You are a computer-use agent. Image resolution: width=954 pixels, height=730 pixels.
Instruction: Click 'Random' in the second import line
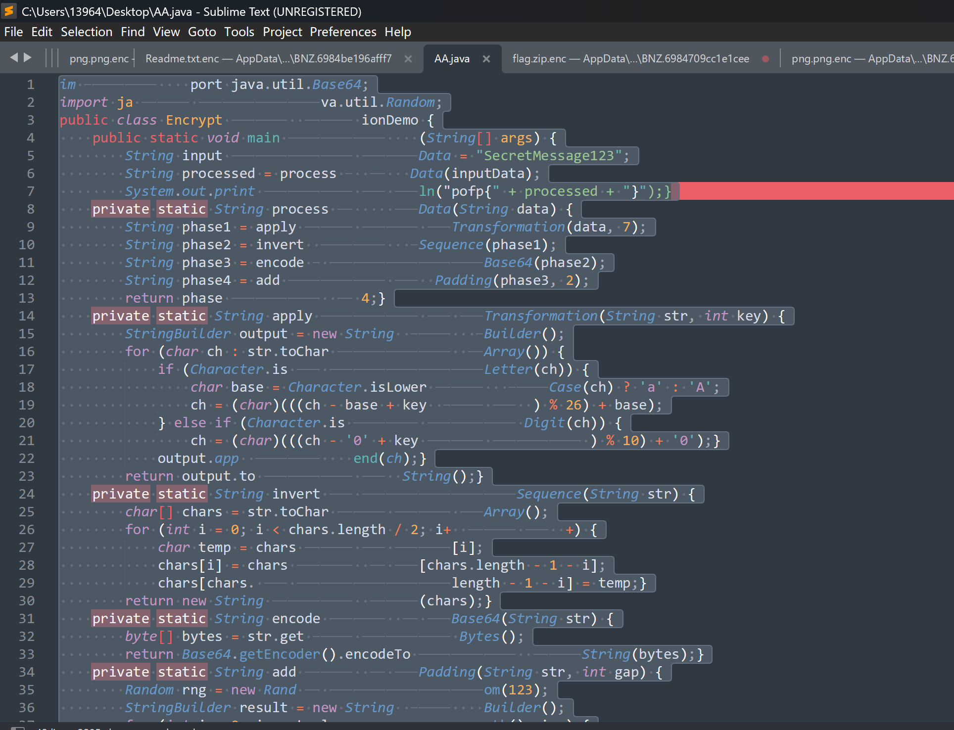(x=410, y=102)
